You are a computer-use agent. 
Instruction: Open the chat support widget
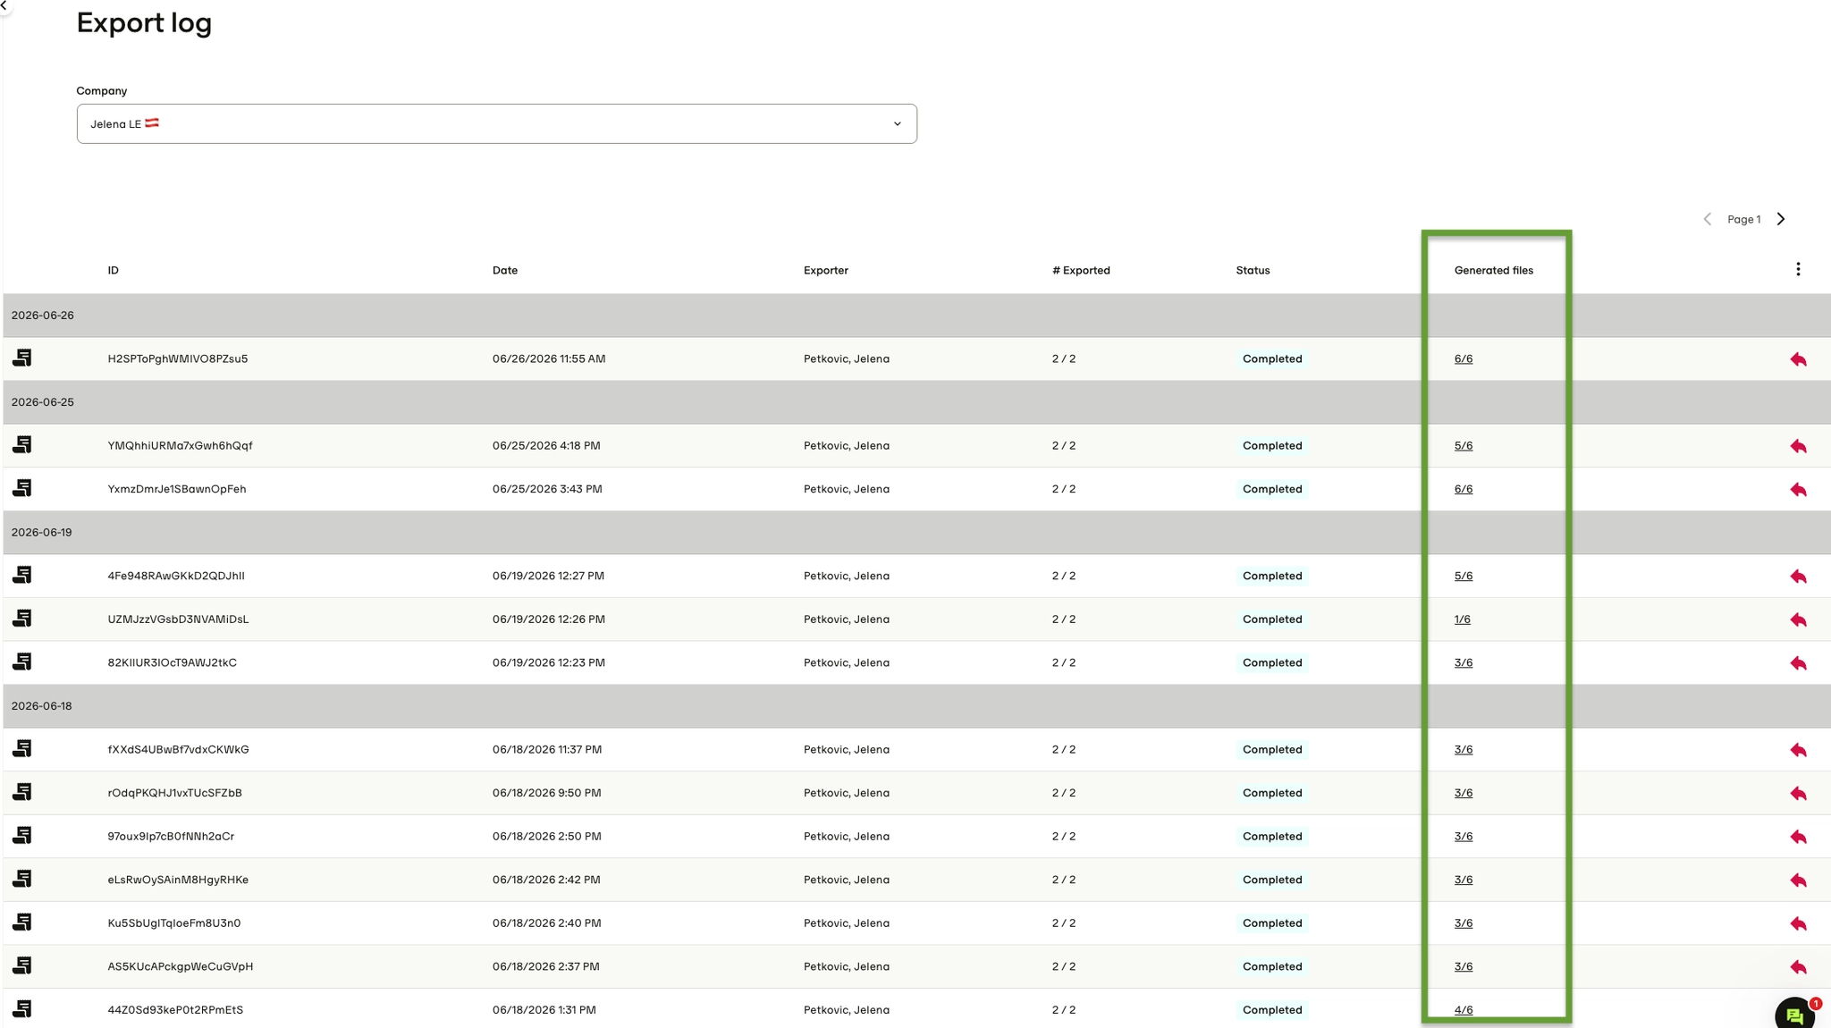[x=1796, y=1014]
